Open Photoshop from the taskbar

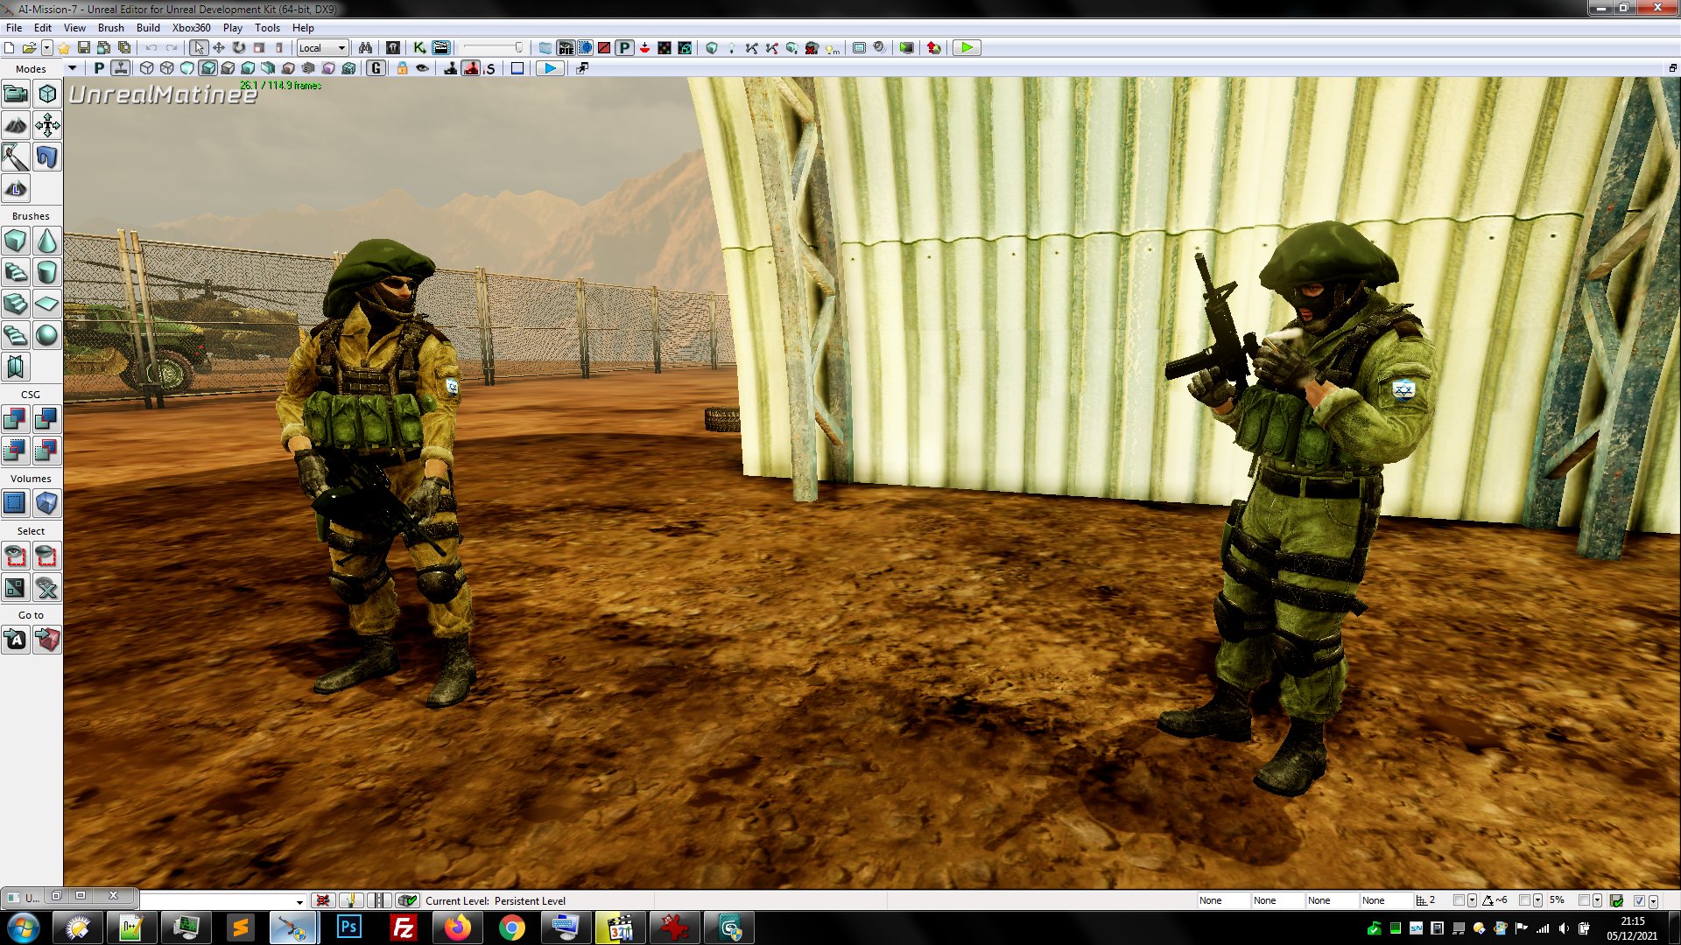(348, 927)
